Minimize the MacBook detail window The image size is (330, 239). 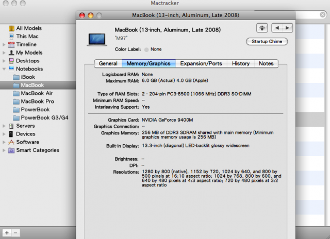[91, 15]
